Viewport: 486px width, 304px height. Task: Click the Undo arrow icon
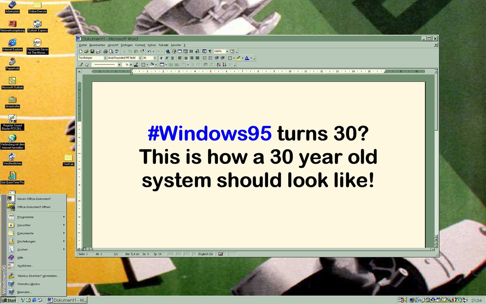[x=149, y=51]
